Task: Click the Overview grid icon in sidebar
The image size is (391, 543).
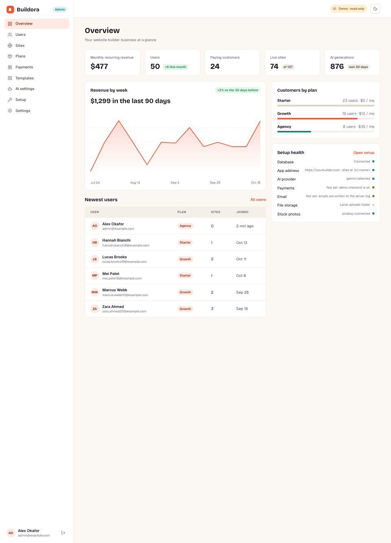Action: coord(10,24)
